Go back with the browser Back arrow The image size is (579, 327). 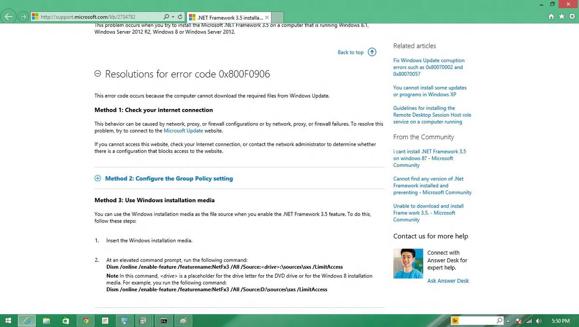tap(8, 17)
